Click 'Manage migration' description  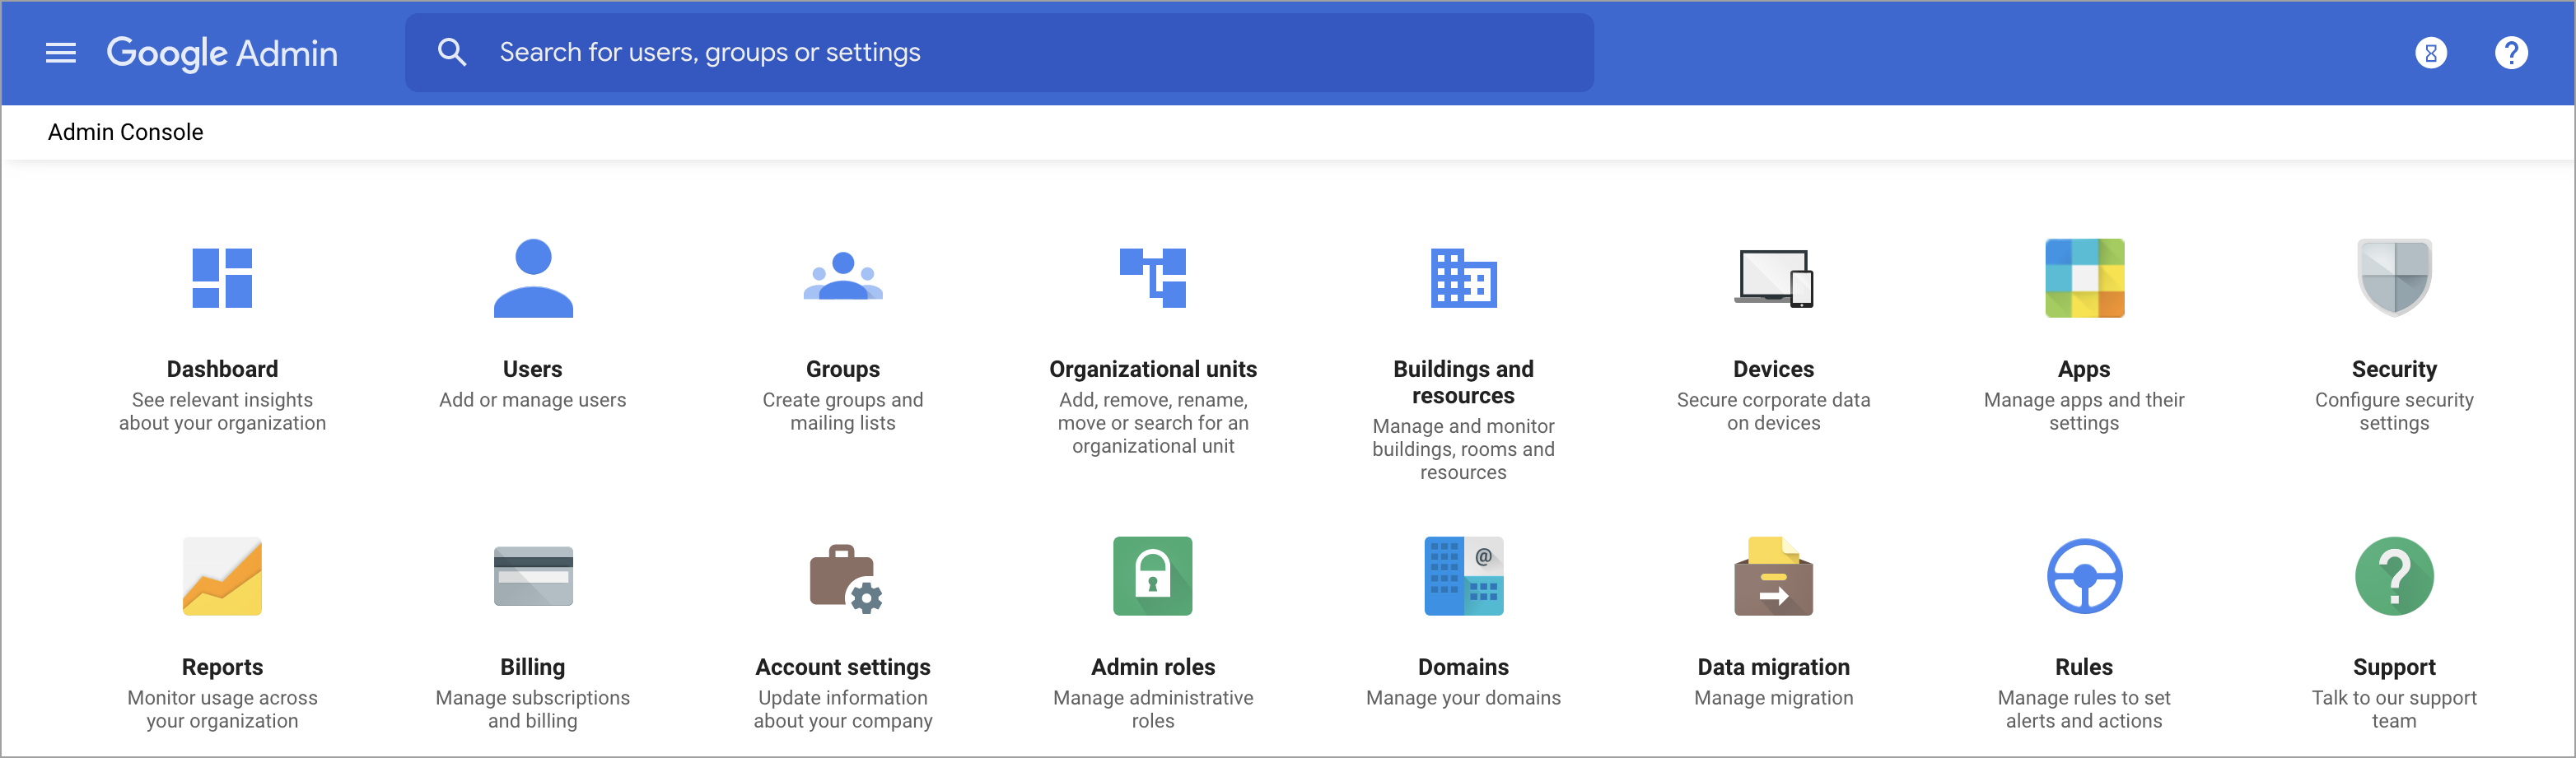(1774, 698)
